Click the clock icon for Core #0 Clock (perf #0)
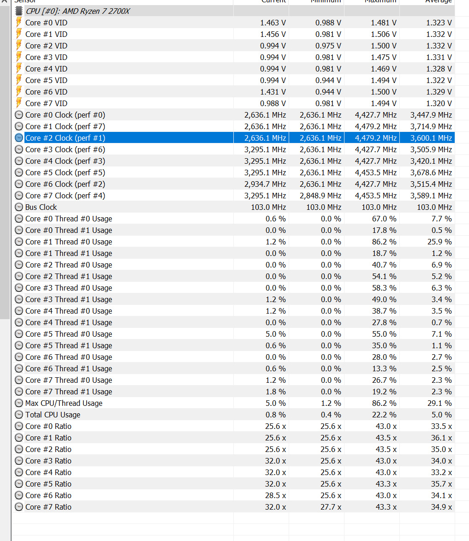 click(x=19, y=115)
